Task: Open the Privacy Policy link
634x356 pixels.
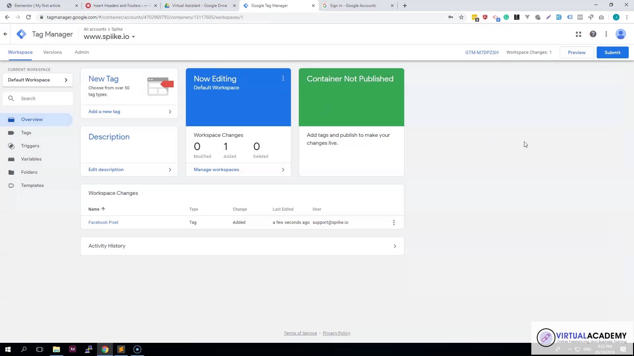Action: click(x=336, y=333)
